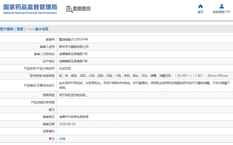Screen dimensions: 233x145
Task: Click the home (首页) house icon
Action: (200, 6)
